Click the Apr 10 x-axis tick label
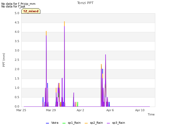This screenshot has height=128, width=171. click(140, 110)
